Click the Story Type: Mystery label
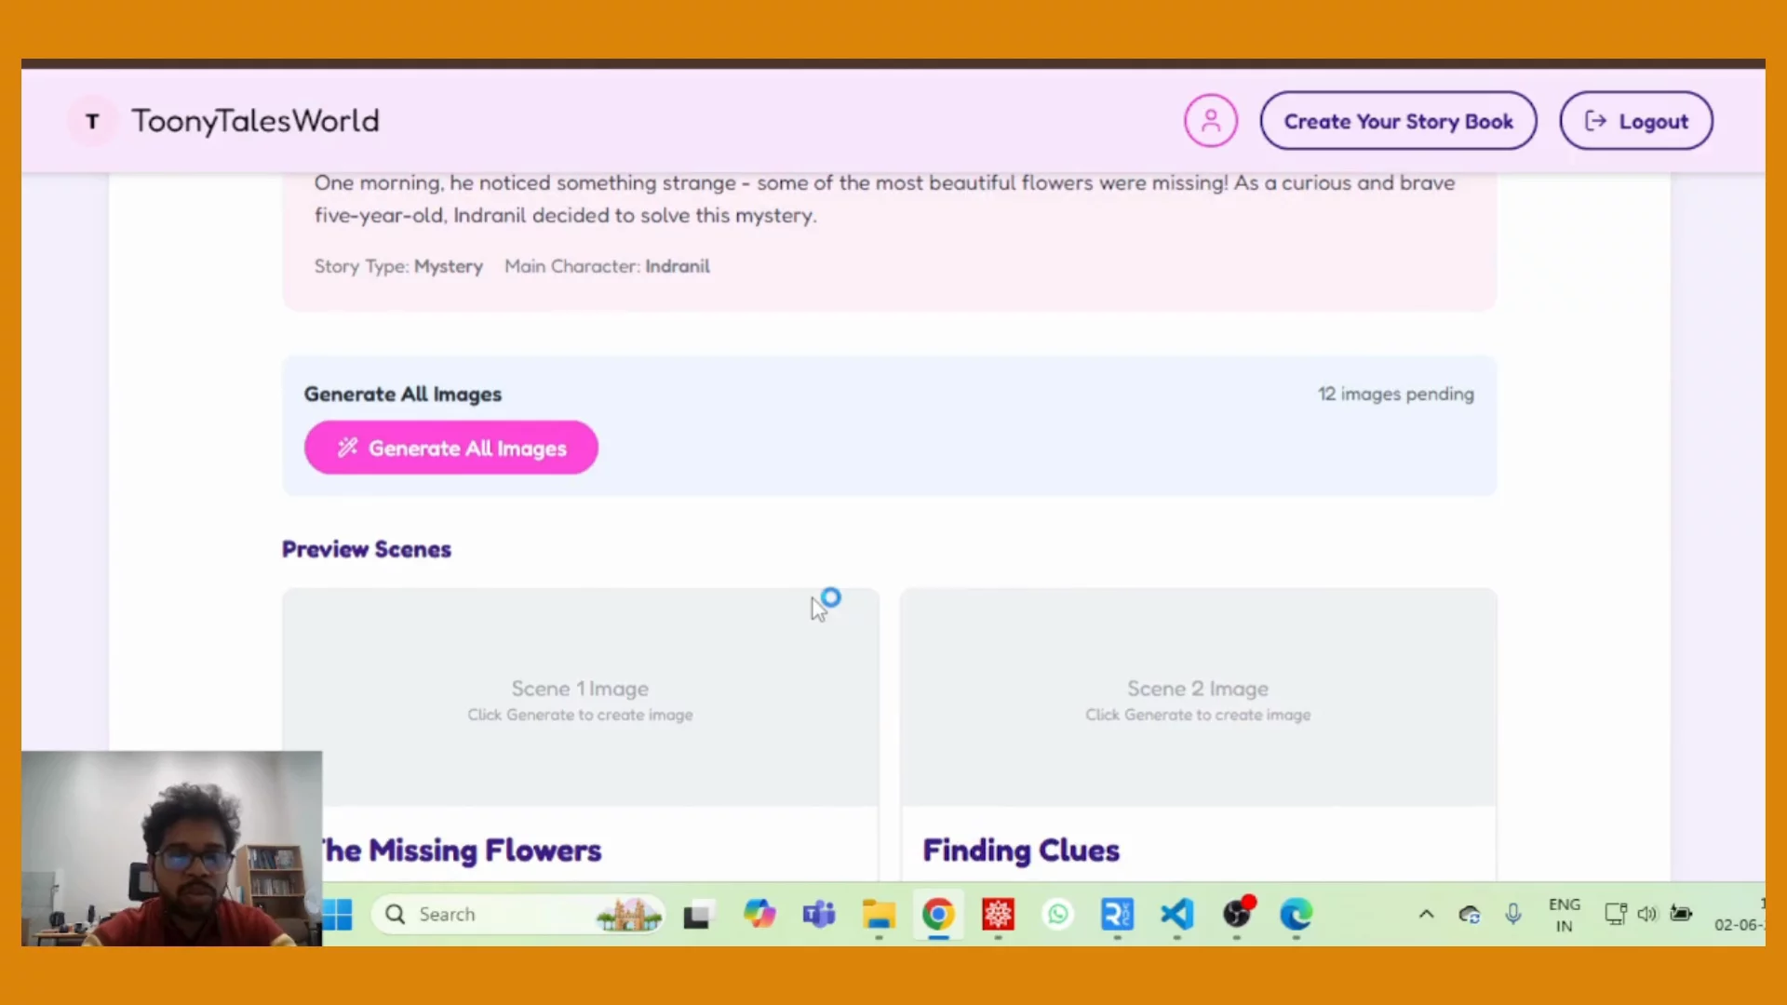This screenshot has width=1787, height=1005. pyautogui.click(x=398, y=266)
